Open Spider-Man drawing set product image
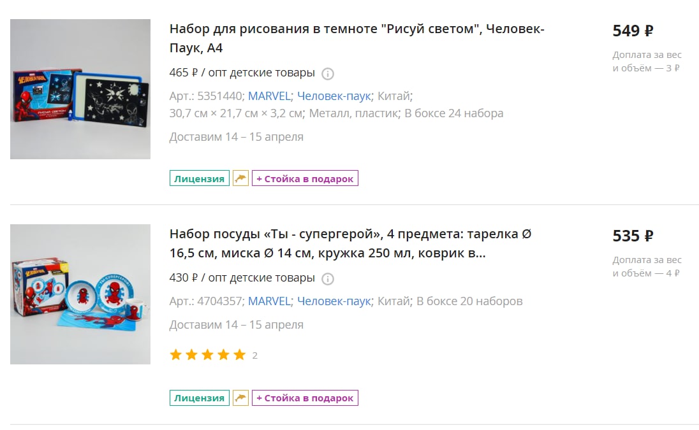 tap(80, 89)
